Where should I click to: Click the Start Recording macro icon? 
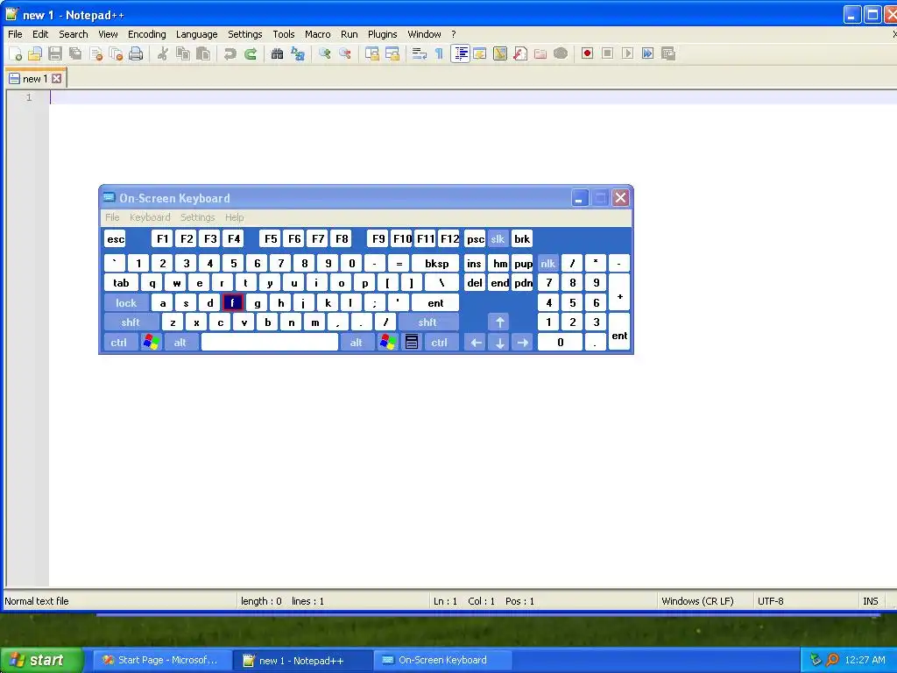pyautogui.click(x=587, y=53)
